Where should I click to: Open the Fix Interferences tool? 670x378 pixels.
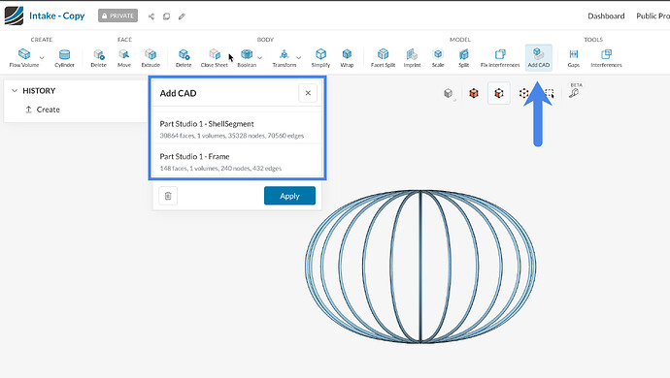(x=500, y=57)
